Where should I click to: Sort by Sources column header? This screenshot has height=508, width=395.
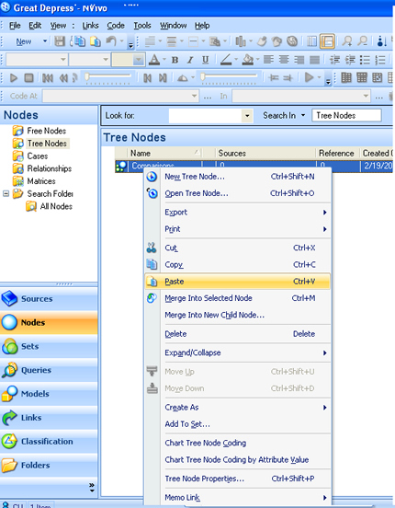pos(265,153)
